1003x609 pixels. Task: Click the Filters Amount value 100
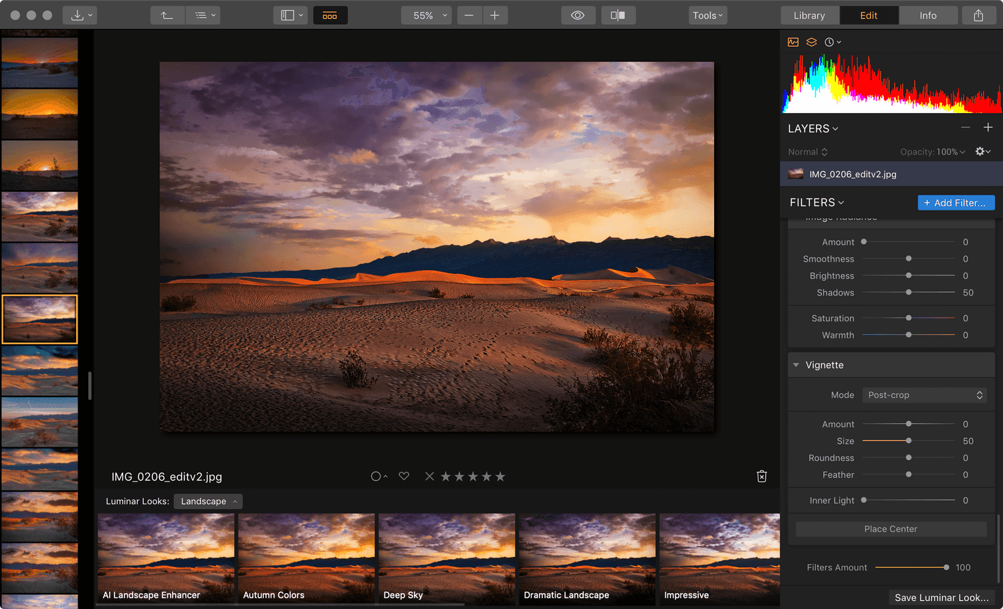[963, 568]
